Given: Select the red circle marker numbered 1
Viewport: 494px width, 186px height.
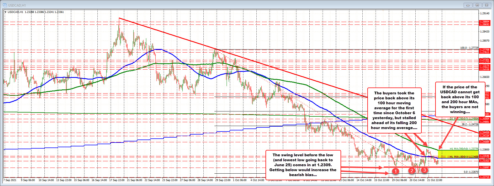Looking at the screenshot, I should 395,171.
